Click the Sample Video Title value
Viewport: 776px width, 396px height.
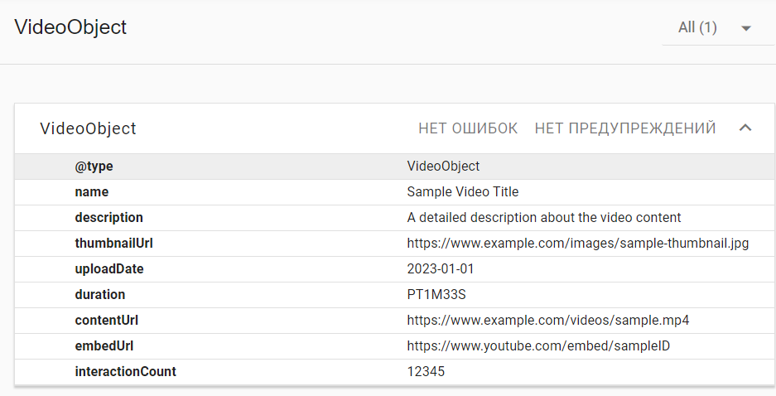click(462, 192)
